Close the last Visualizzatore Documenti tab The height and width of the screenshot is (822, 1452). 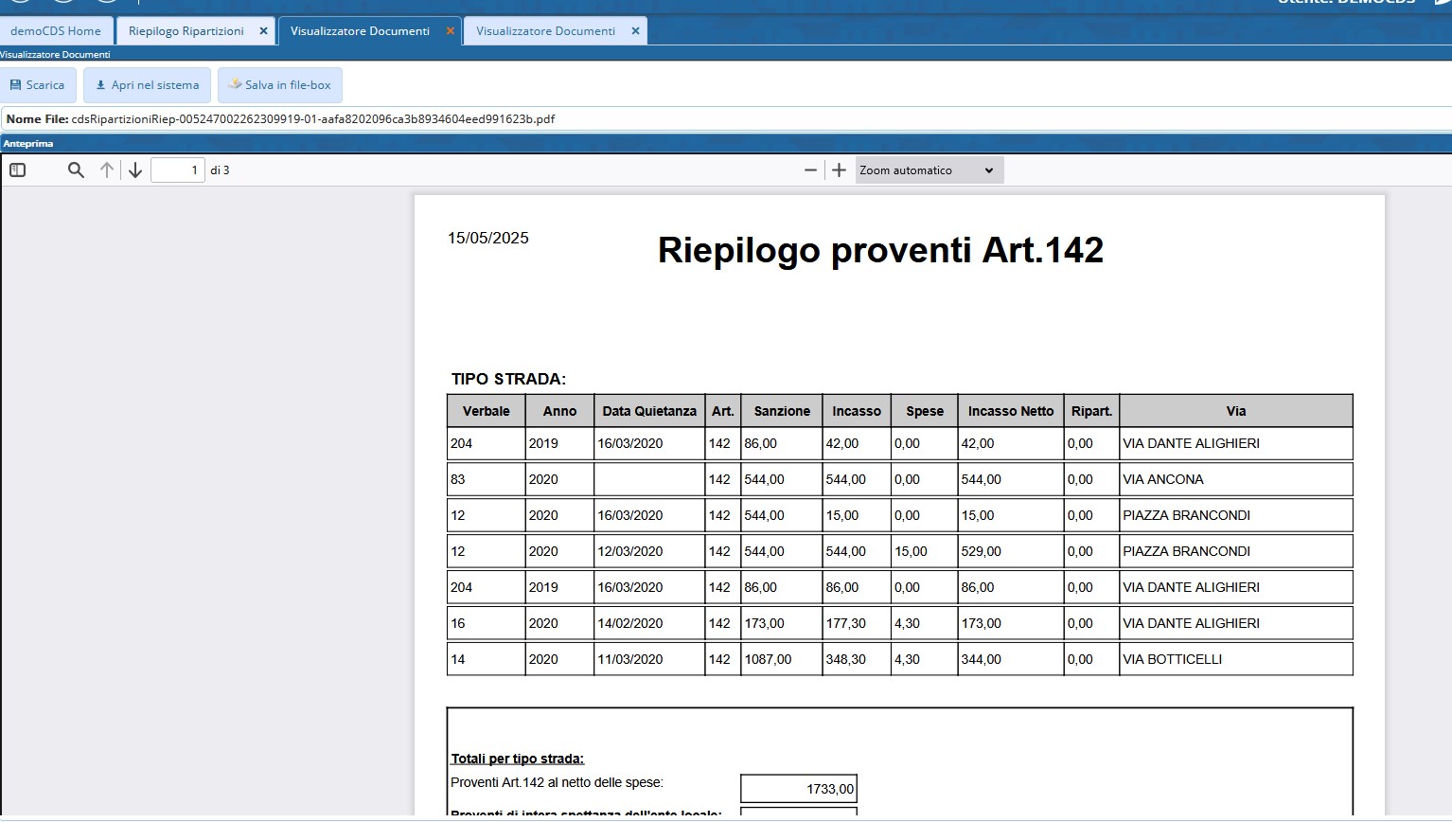point(636,31)
